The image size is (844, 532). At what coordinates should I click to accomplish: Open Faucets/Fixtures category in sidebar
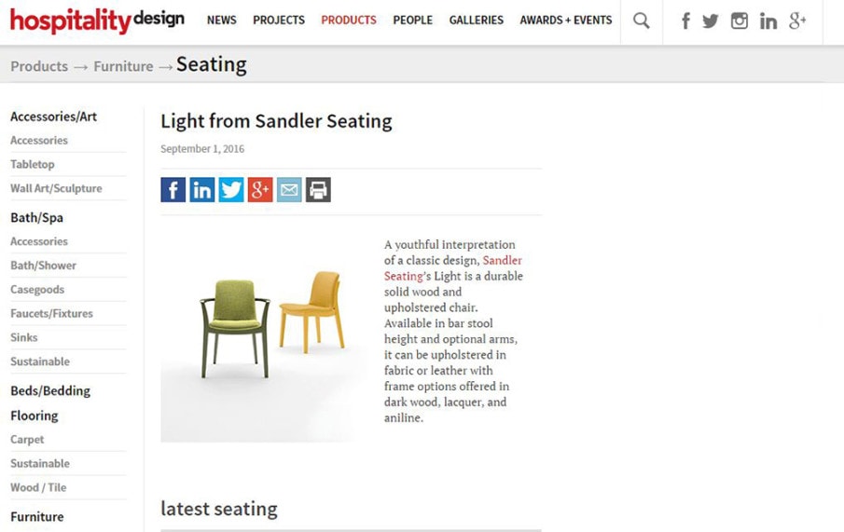coord(51,313)
